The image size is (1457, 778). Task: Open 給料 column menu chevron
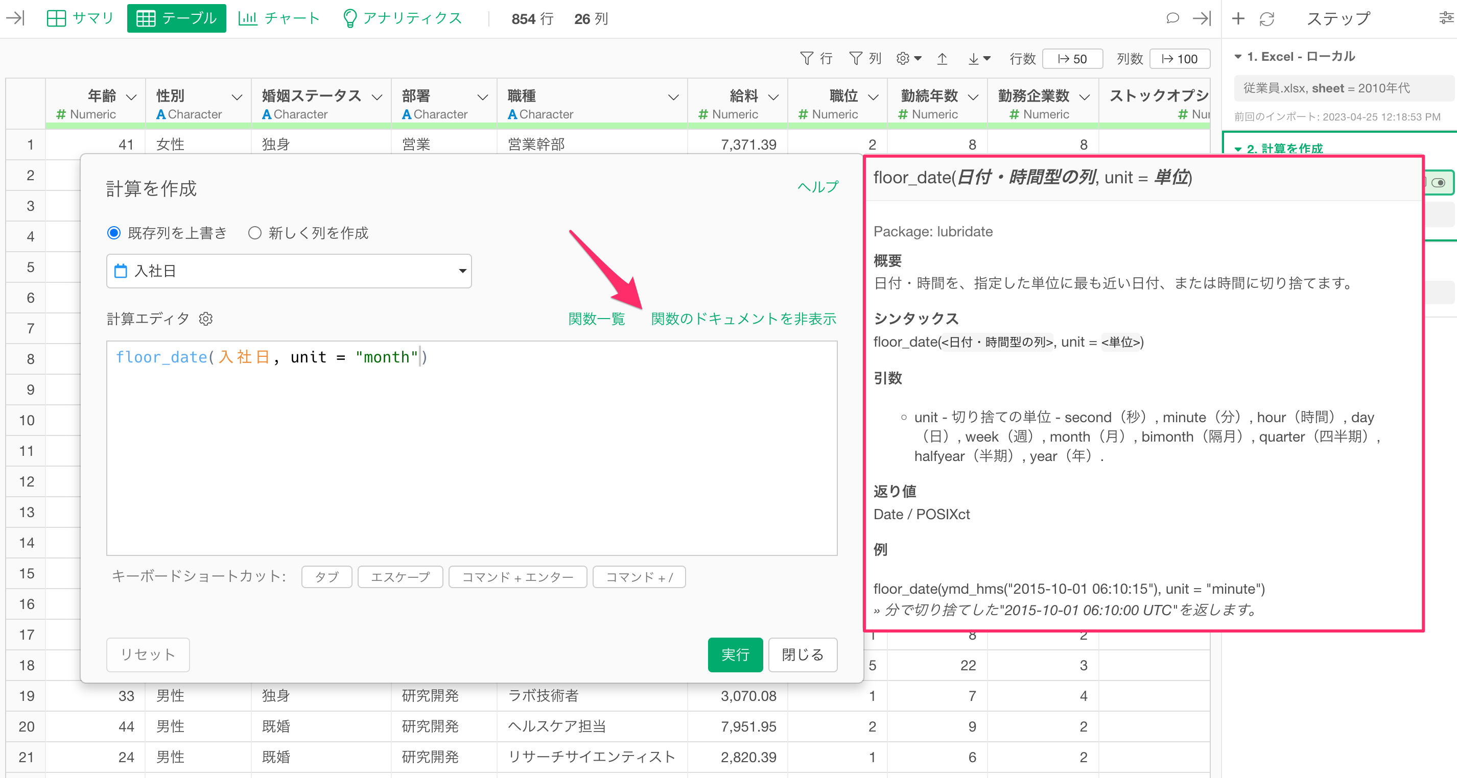pyautogui.click(x=773, y=97)
